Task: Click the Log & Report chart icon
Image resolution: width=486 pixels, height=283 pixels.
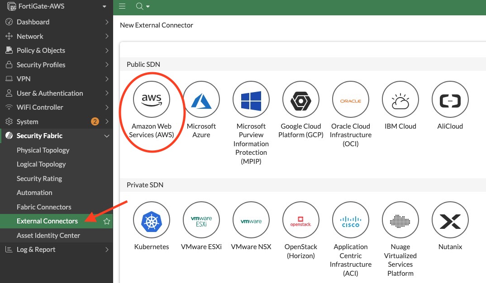Action: [9, 249]
